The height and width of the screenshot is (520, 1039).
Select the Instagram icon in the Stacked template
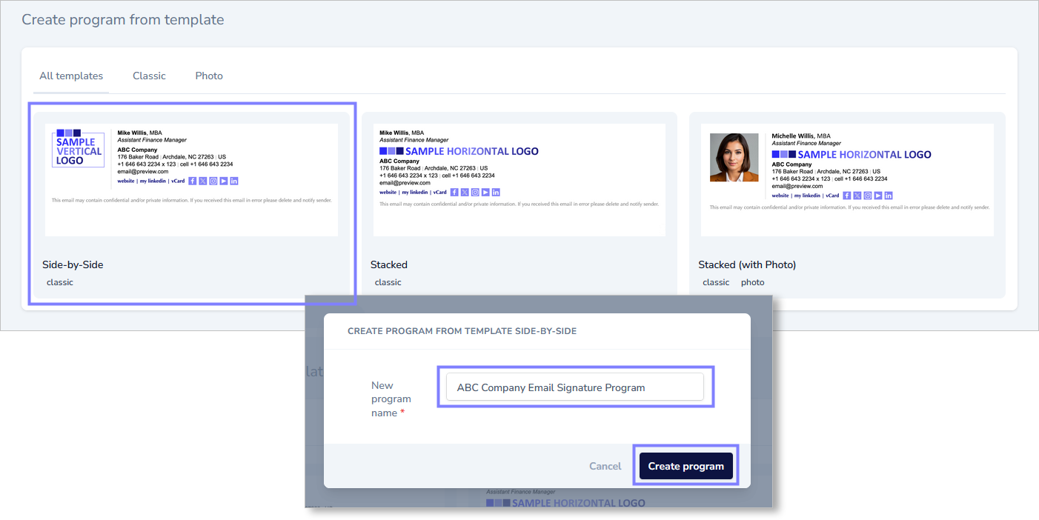pyautogui.click(x=475, y=192)
